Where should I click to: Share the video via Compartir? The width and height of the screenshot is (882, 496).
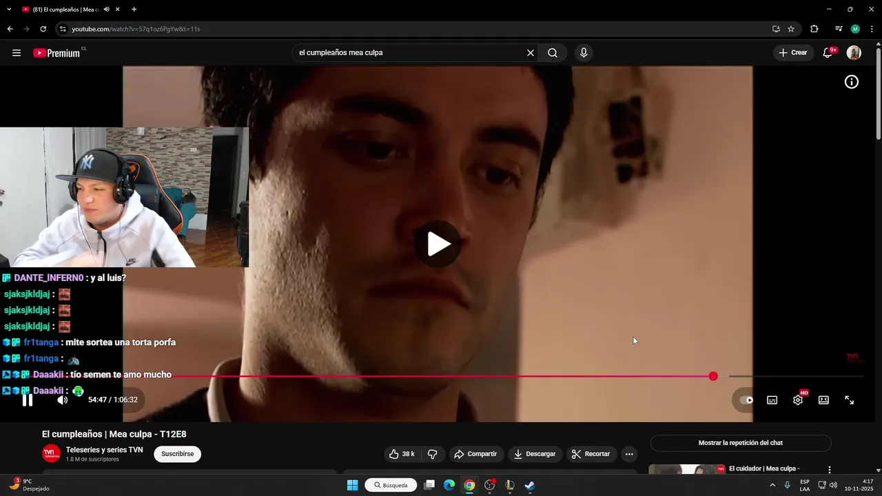coord(476,454)
